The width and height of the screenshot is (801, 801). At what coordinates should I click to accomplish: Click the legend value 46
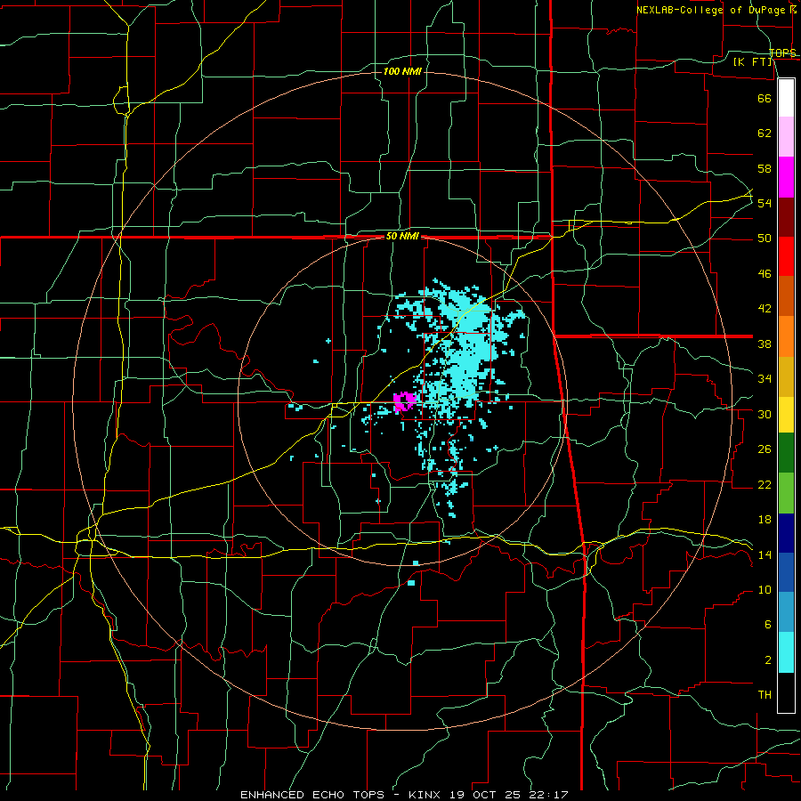765,274
